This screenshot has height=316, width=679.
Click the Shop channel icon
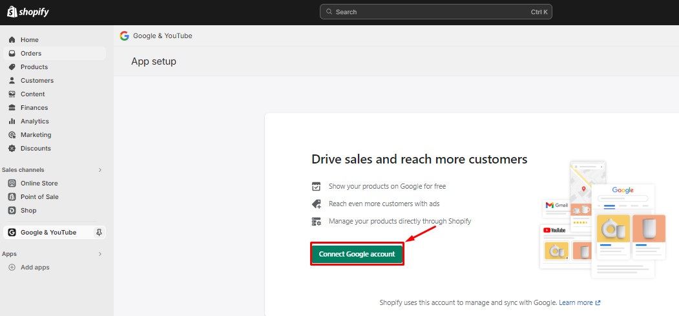coord(12,211)
